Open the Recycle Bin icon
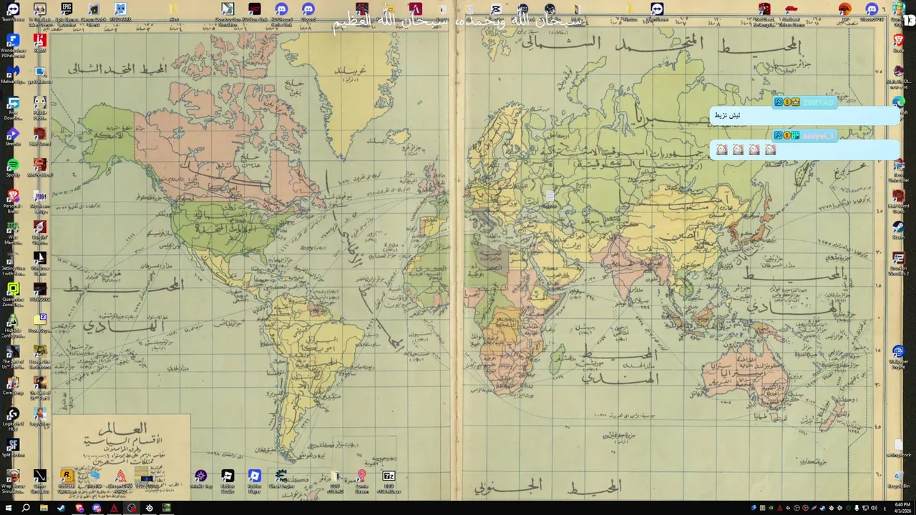This screenshot has height=515, width=916. coord(898,479)
